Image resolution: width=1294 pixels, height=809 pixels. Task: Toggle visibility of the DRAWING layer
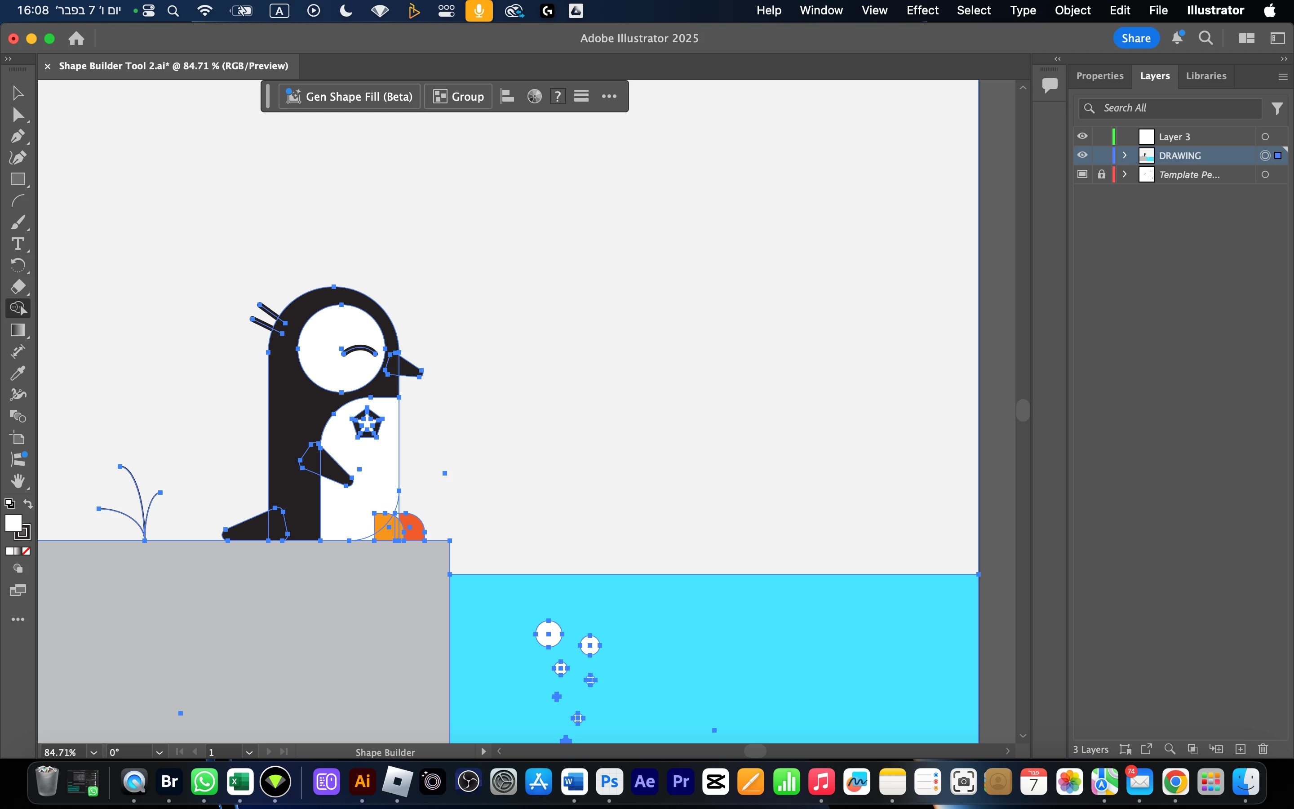point(1082,155)
